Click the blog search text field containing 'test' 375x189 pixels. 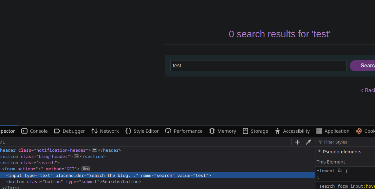pos(258,66)
